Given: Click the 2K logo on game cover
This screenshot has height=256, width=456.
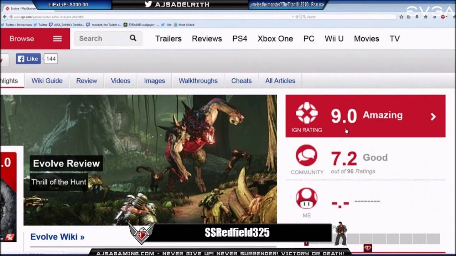Looking at the screenshot, I should click(x=9, y=238).
